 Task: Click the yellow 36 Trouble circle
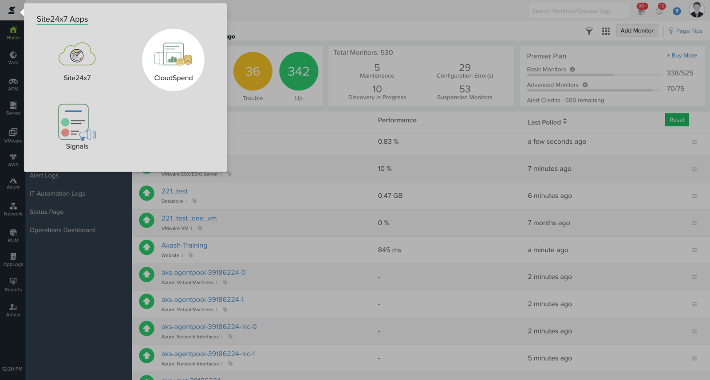(x=252, y=71)
